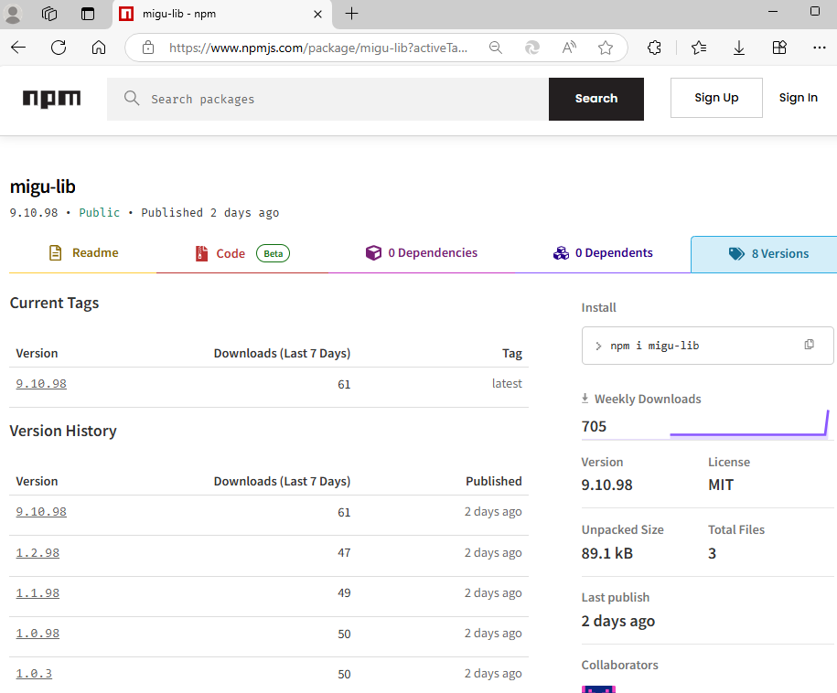This screenshot has width=837, height=693.
Task: Click the Public label under package name
Action: point(100,212)
